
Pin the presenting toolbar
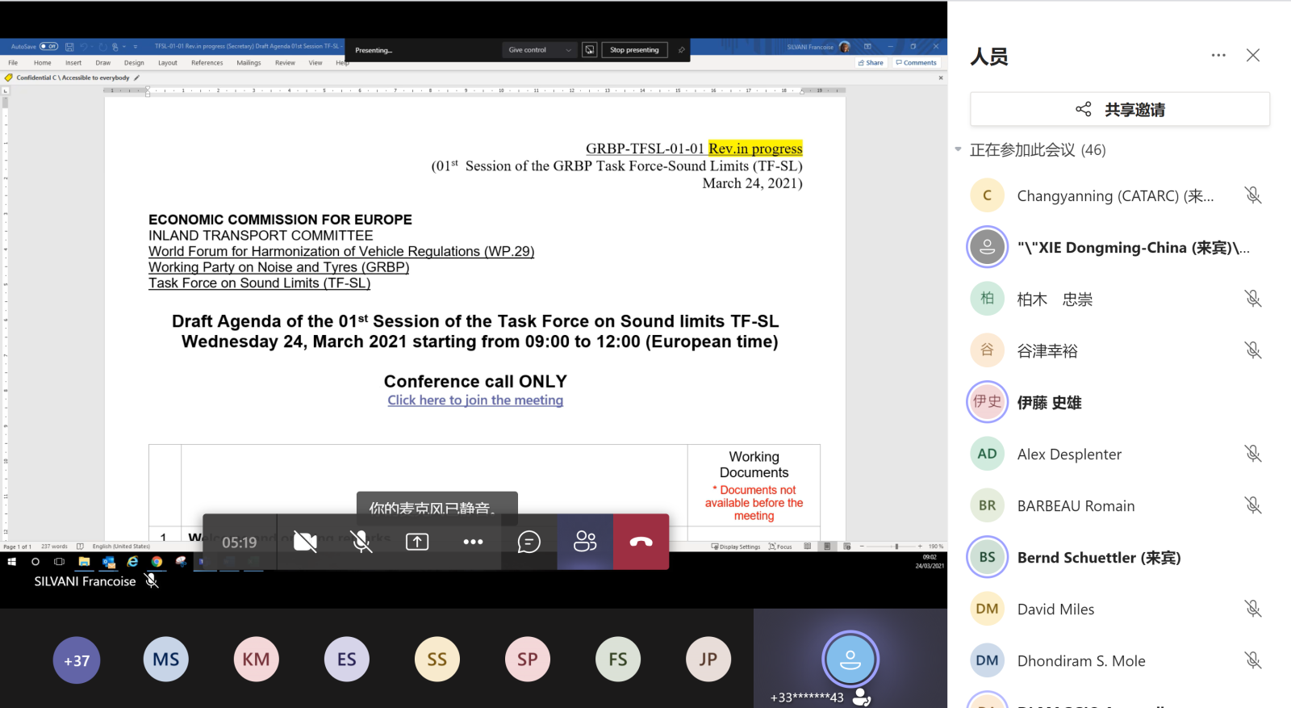click(x=682, y=50)
